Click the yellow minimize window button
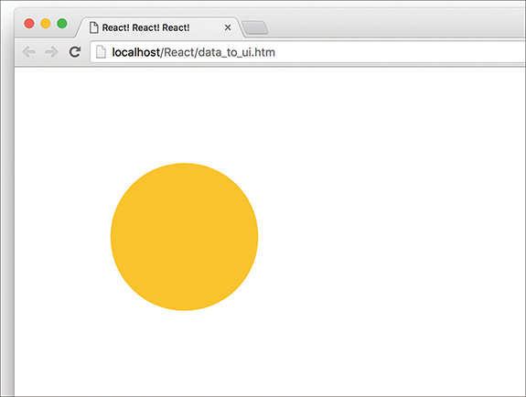Image resolution: width=526 pixels, height=397 pixels. 46,24
